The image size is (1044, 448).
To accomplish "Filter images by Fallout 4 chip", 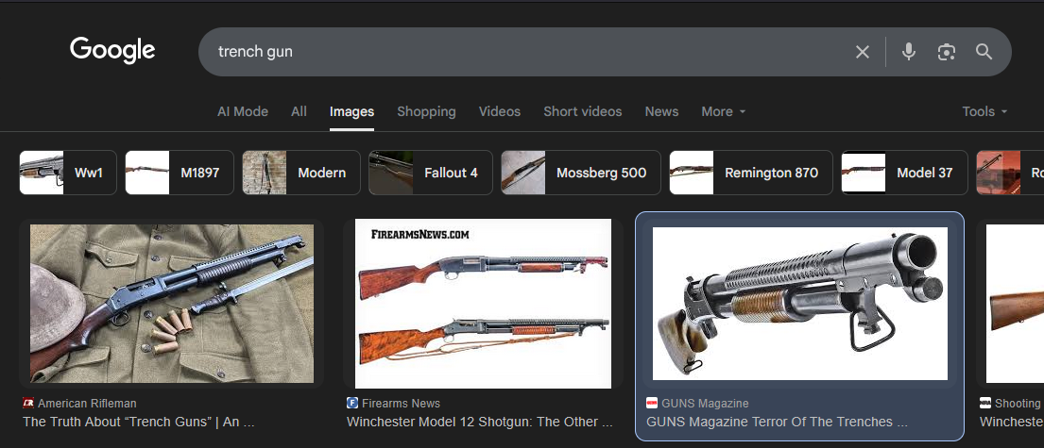I will pos(430,173).
